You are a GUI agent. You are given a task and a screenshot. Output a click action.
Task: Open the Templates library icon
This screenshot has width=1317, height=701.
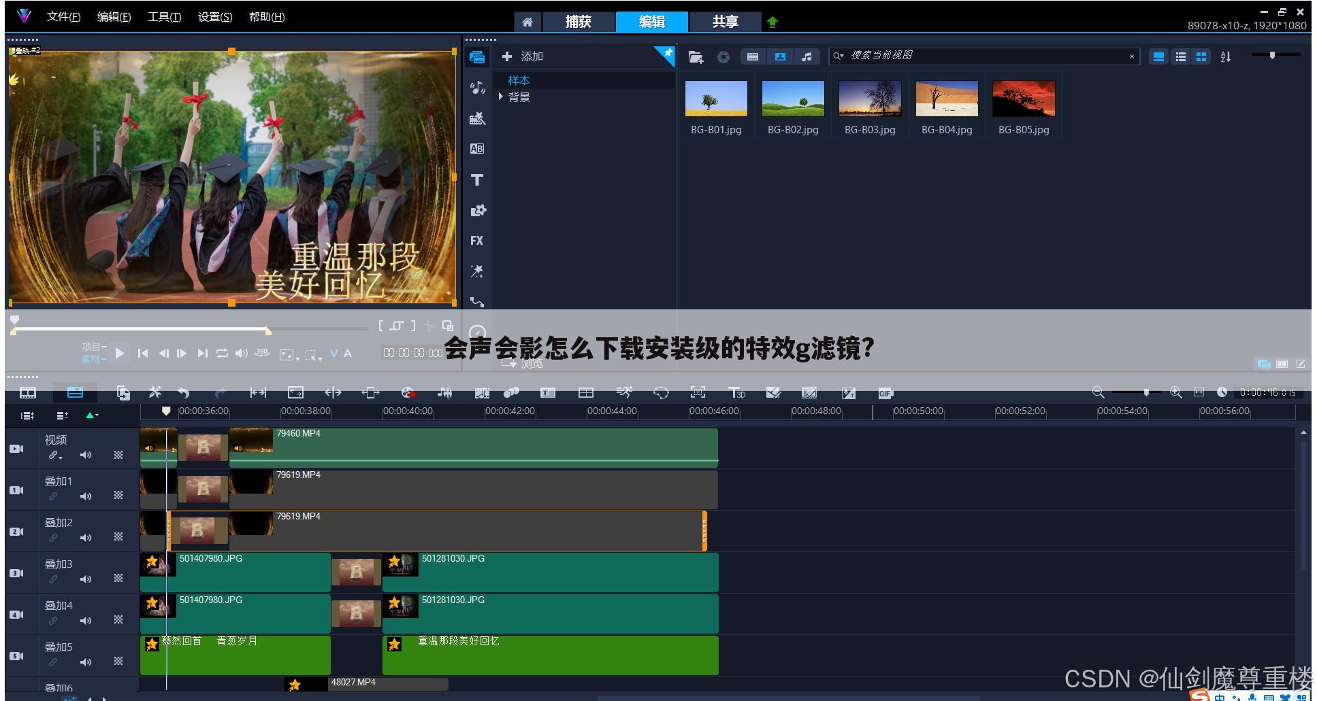(x=477, y=118)
